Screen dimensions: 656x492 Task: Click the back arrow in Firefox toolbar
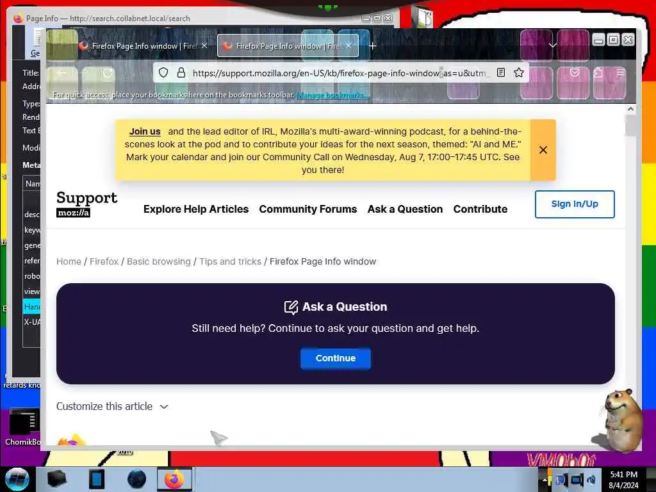(61, 73)
